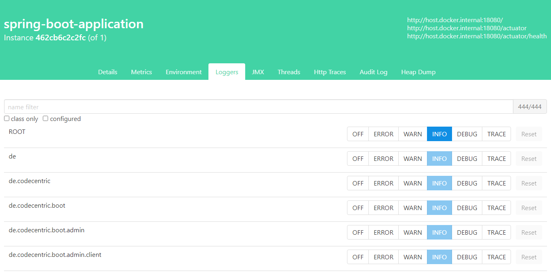The width and height of the screenshot is (551, 273).
Task: Turn OFF de.codecentric.boot logger
Action: point(358,208)
